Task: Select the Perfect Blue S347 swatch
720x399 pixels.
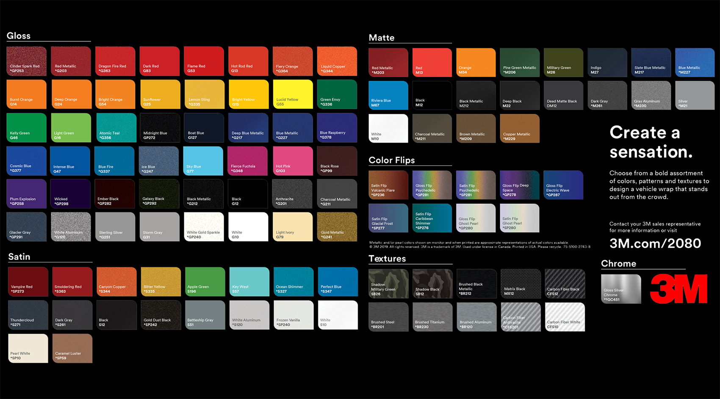Action: pyautogui.click(x=338, y=281)
